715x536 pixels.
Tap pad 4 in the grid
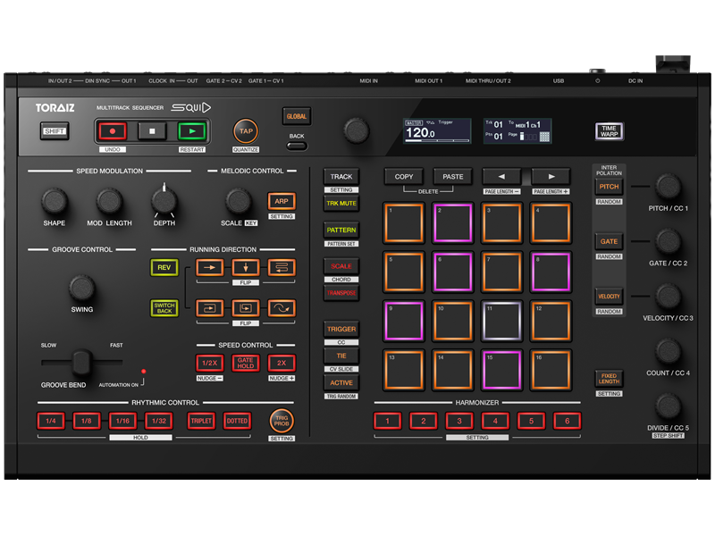coord(551,222)
